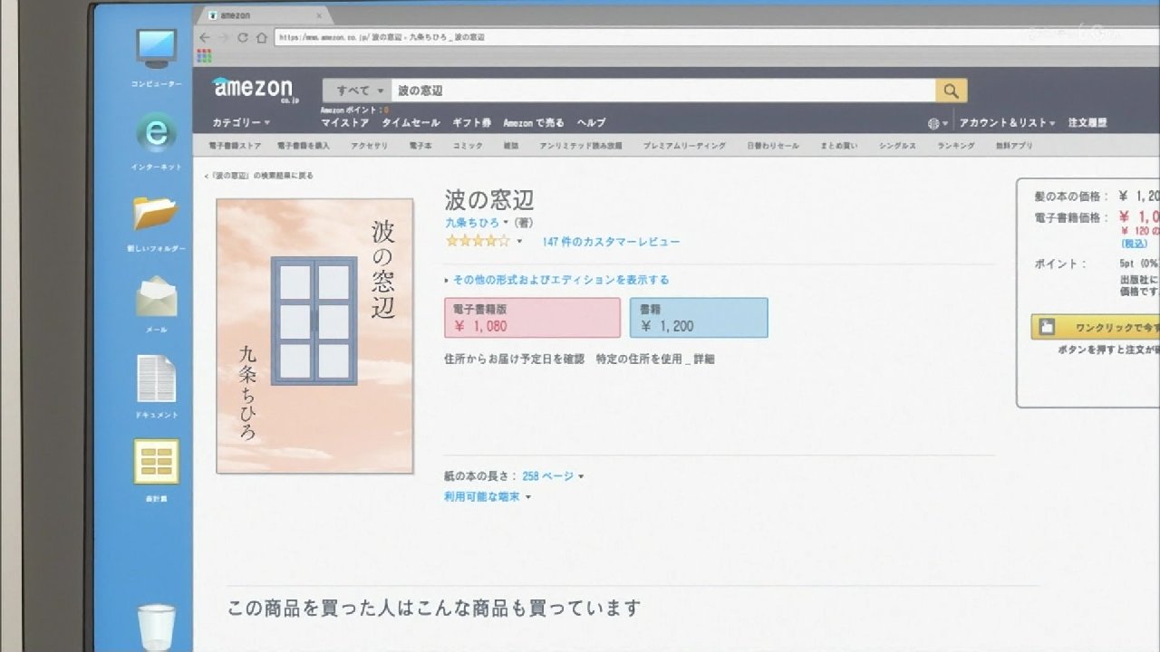Click the amezon logo

253,90
